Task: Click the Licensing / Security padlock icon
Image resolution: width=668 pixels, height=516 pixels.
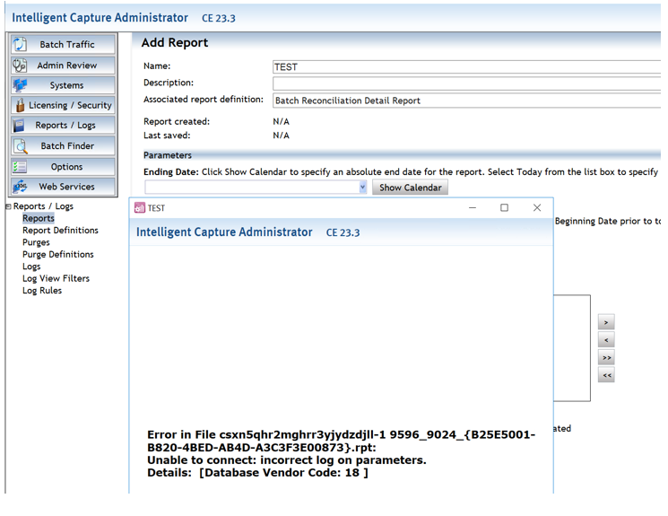Action: (20, 105)
